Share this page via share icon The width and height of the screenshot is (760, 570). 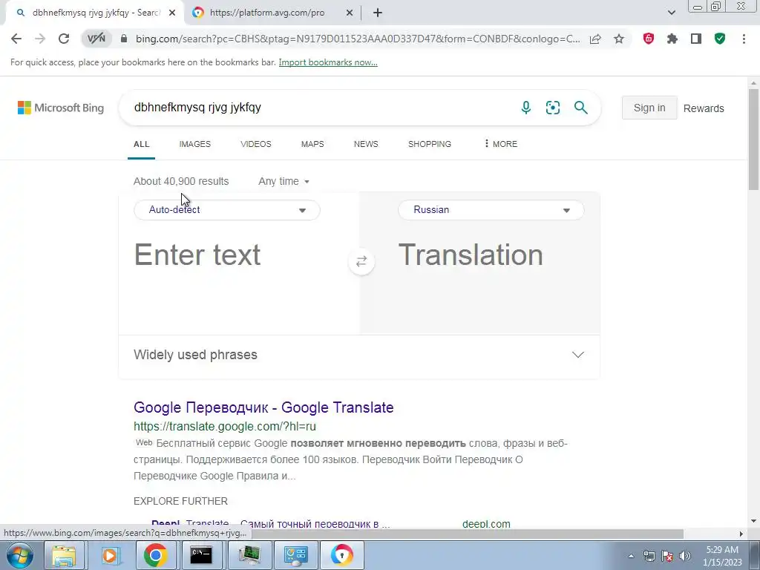click(x=595, y=39)
